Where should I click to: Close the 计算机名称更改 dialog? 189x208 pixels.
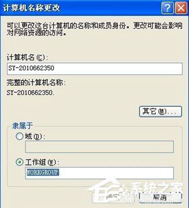[x=181, y=8]
